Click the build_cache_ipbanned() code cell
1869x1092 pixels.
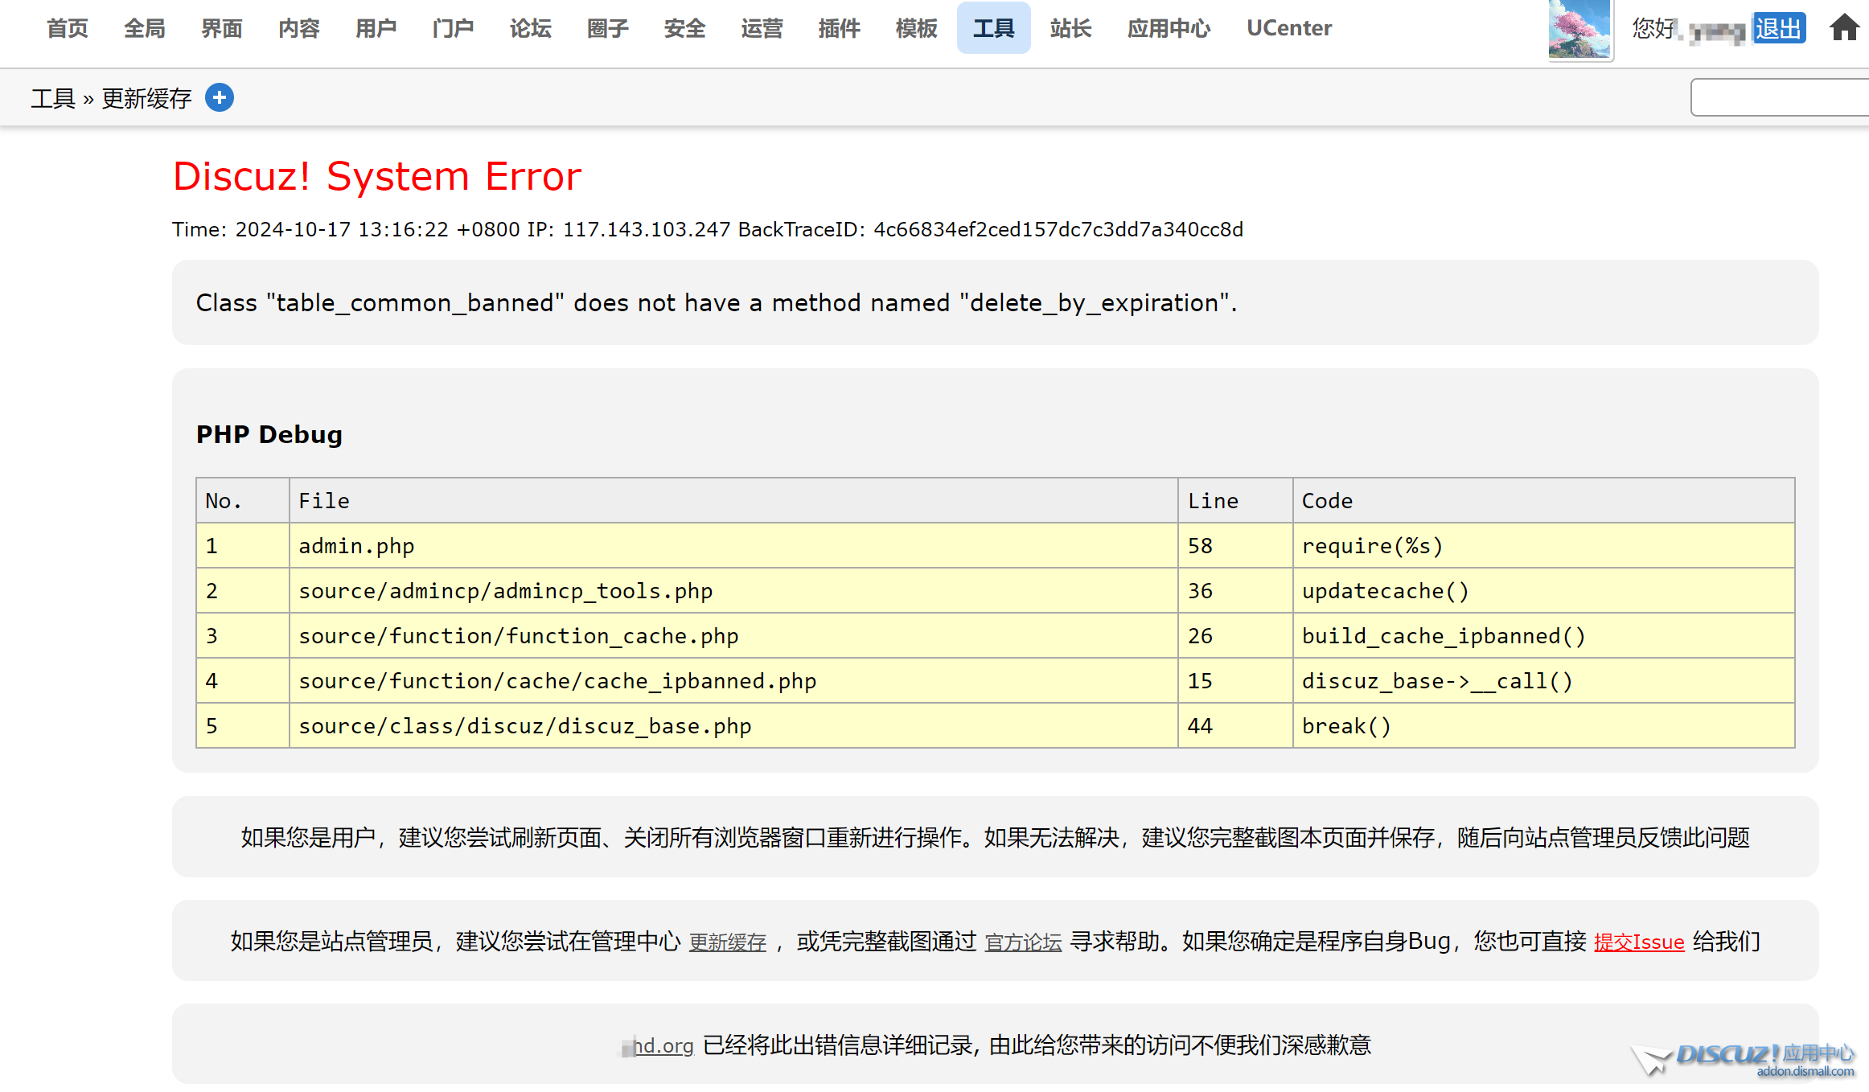1543,636
